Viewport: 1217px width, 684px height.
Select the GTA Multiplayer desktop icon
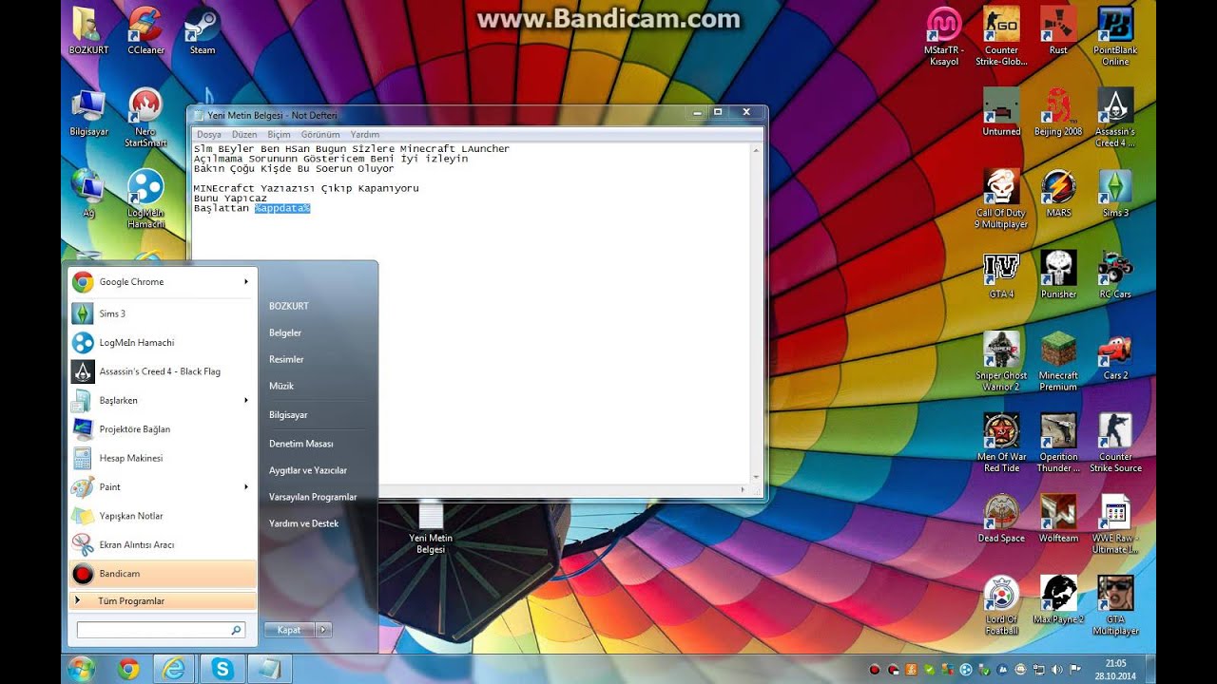pyautogui.click(x=1115, y=606)
